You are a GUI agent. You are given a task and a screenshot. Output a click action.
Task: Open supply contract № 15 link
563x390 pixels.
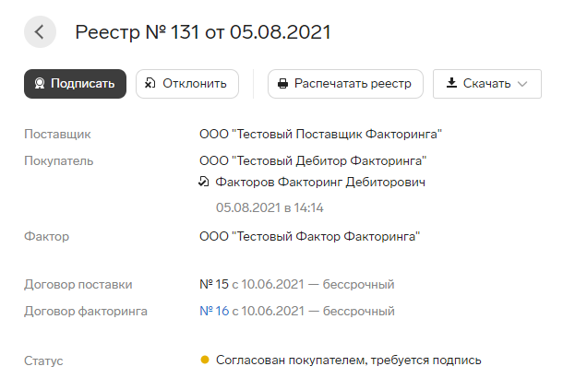(x=214, y=284)
